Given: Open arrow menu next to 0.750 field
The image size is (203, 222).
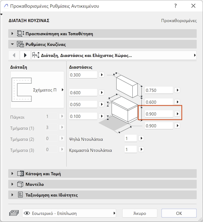Looking at the screenshot, I should coord(177,90).
